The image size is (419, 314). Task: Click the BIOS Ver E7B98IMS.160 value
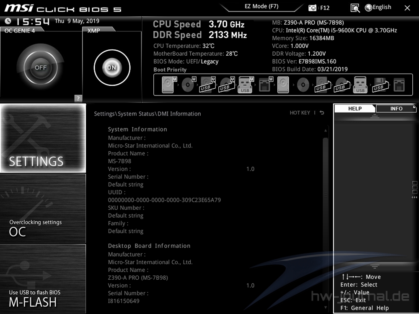(x=318, y=62)
